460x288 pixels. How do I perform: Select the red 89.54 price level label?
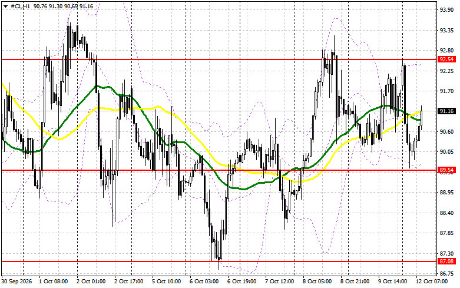click(x=446, y=170)
